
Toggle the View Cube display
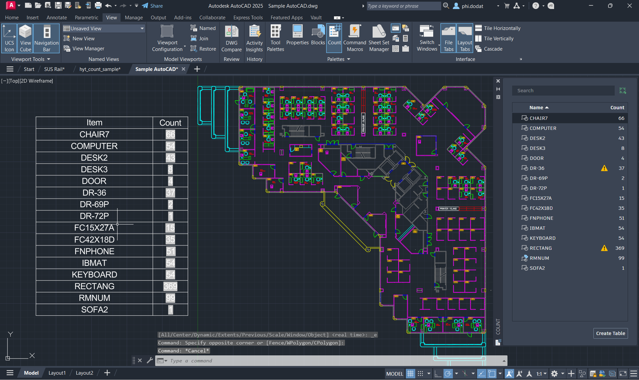click(25, 38)
